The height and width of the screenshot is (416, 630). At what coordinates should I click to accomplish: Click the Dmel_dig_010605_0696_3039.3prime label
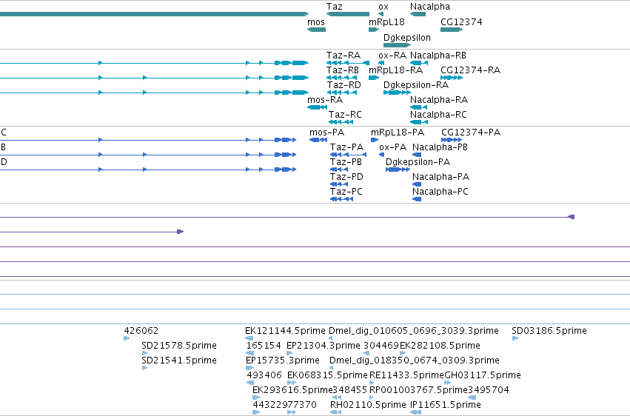click(x=414, y=331)
